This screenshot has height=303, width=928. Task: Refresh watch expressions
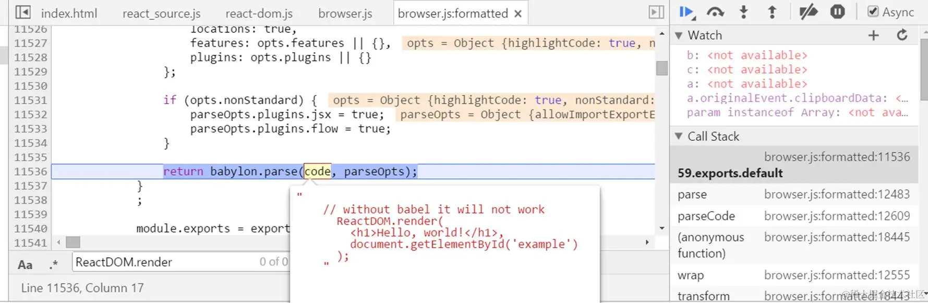pyautogui.click(x=902, y=35)
